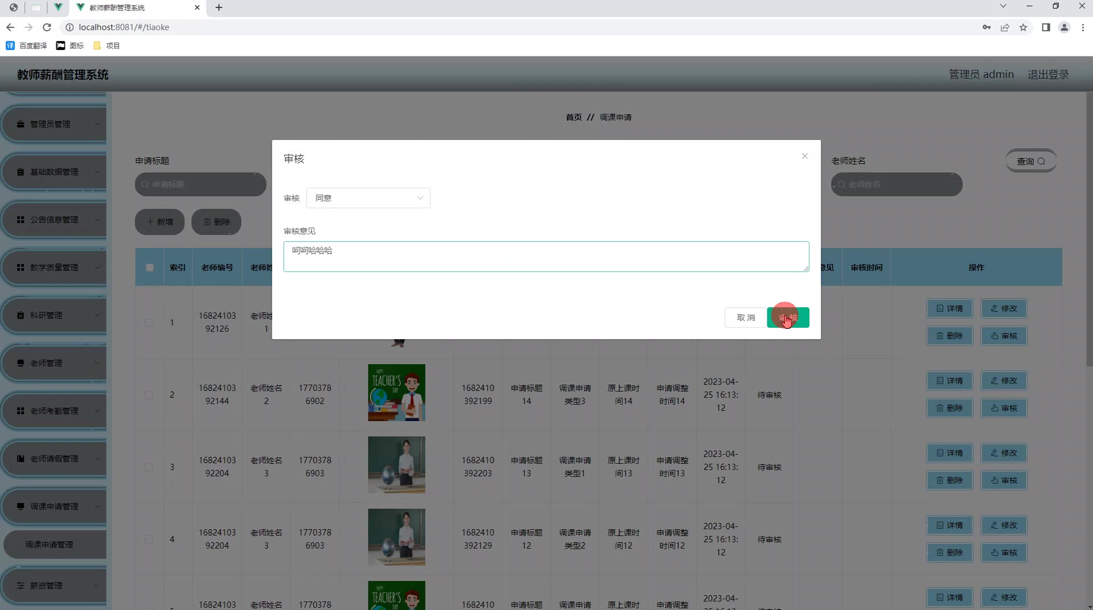This screenshot has height=610, width=1093.
Task: Collapse the 调课申请管理 parent menu
Action: pos(55,506)
